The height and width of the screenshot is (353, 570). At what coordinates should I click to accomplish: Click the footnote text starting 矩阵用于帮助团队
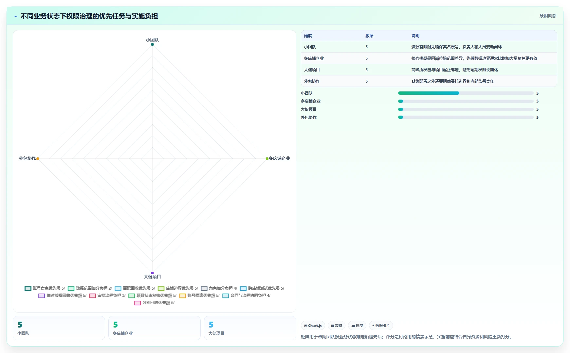click(407, 337)
